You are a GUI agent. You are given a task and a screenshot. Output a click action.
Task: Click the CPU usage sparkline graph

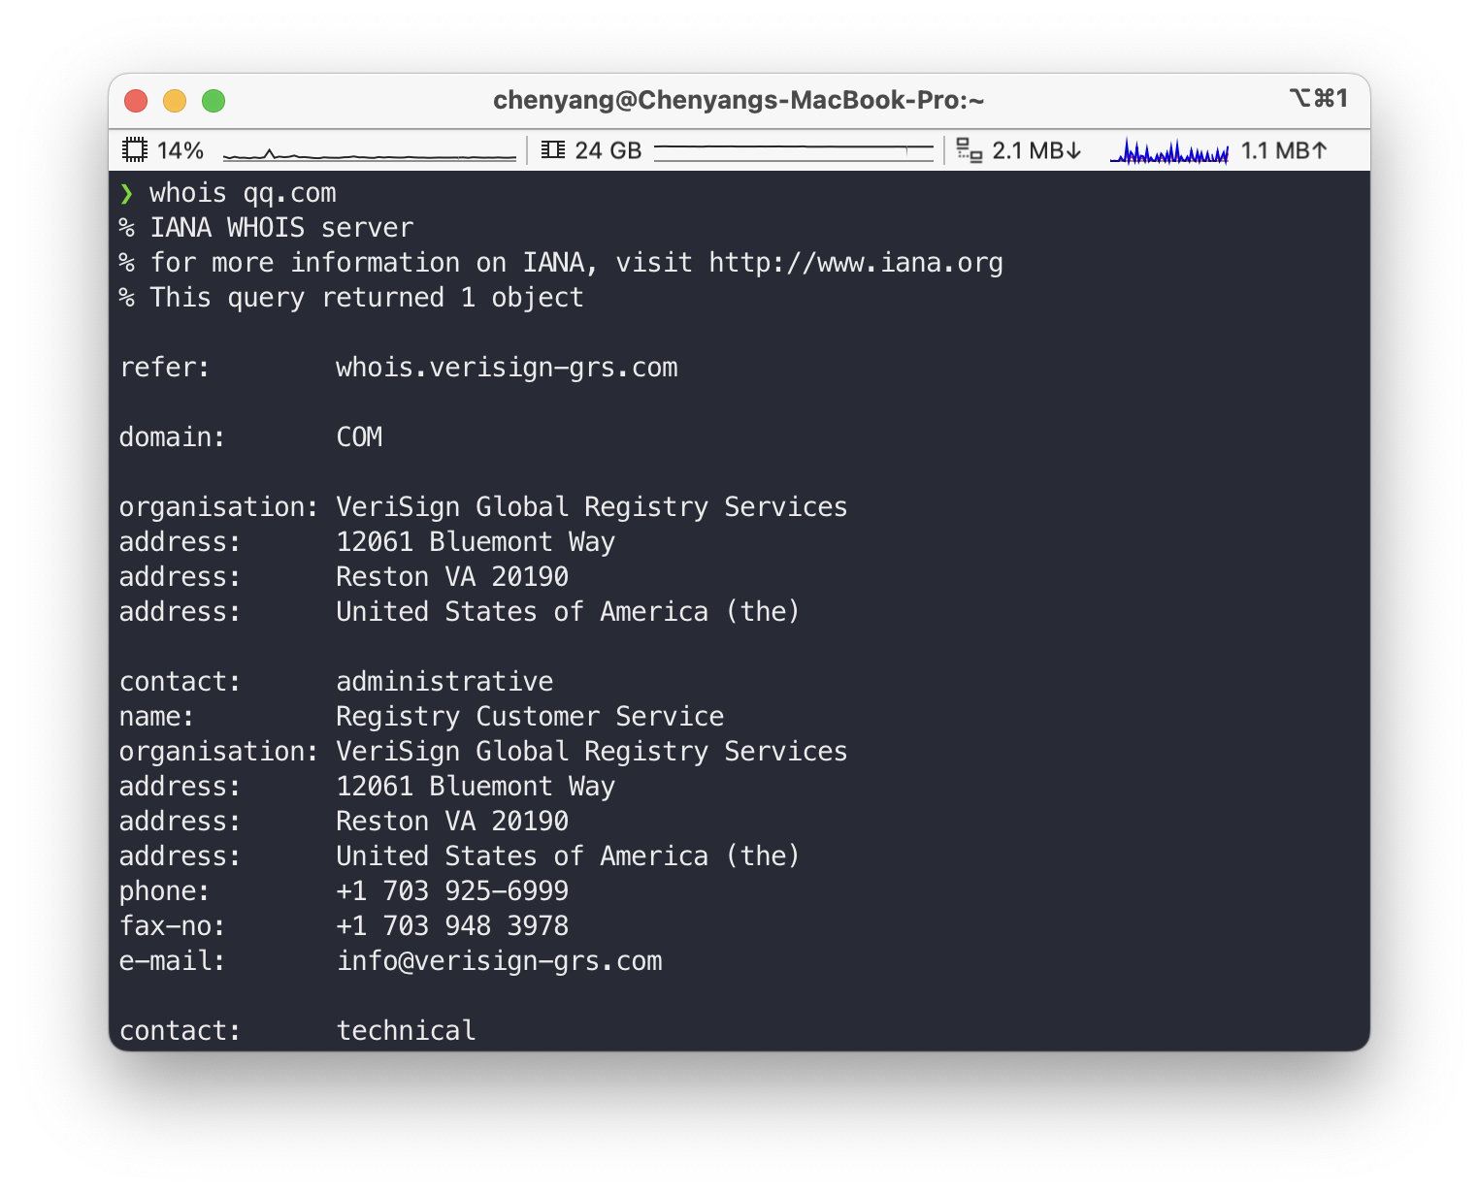pyautogui.click(x=369, y=153)
